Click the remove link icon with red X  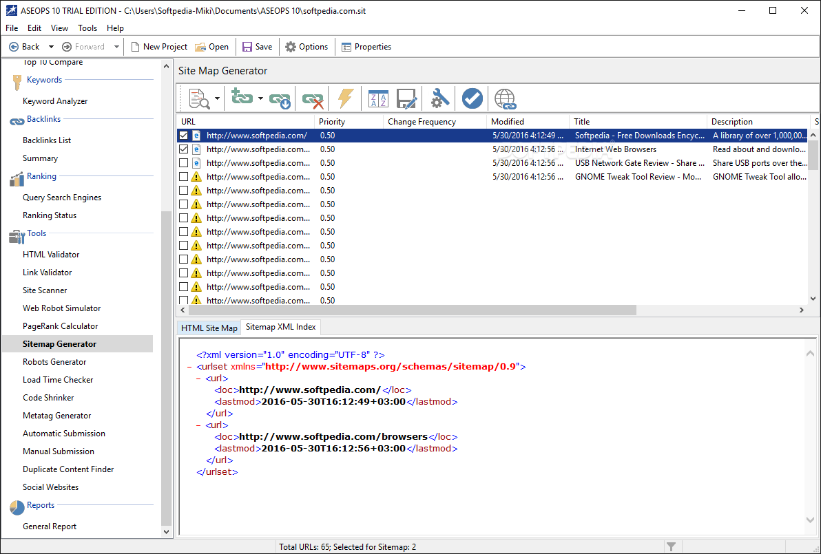313,99
